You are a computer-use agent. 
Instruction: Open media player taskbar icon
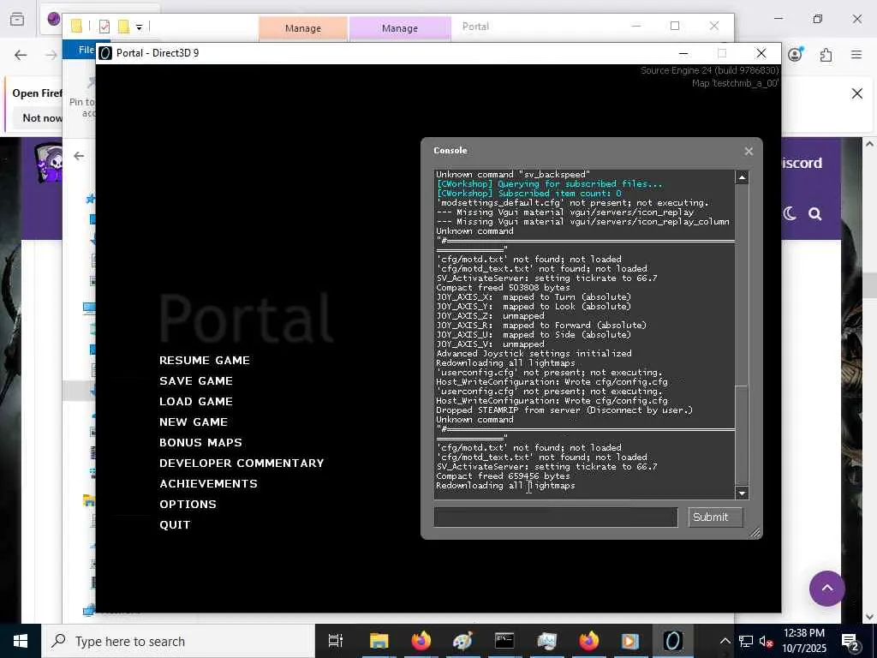630,641
